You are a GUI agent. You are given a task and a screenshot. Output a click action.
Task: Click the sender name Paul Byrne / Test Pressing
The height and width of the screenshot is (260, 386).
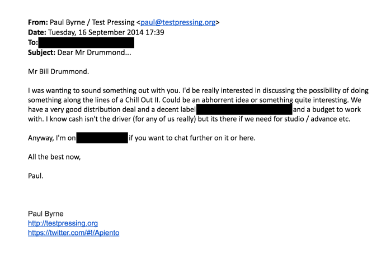(92, 22)
